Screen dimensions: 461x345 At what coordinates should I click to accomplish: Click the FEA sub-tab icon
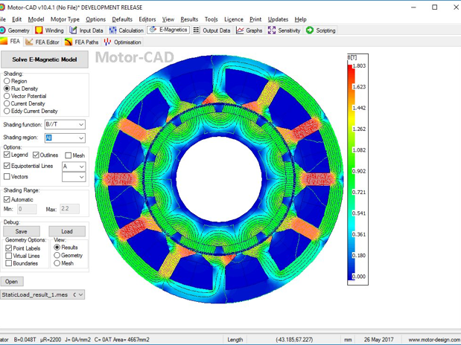tap(4, 42)
